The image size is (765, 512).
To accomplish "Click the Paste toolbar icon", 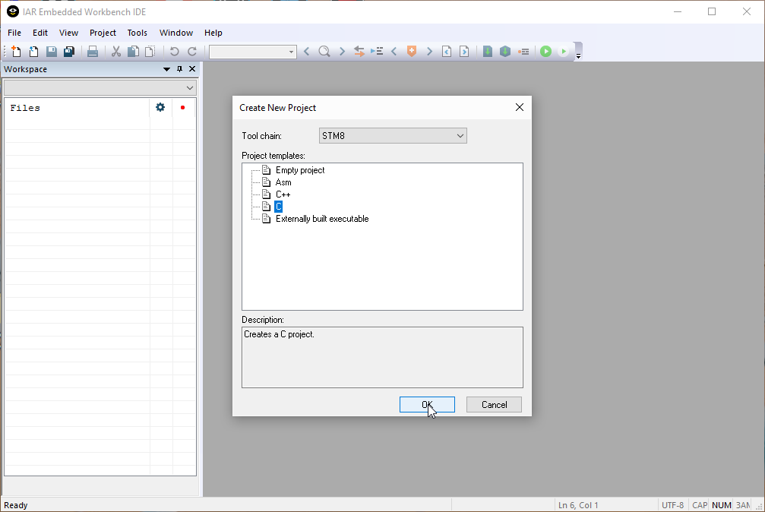I will tap(150, 51).
